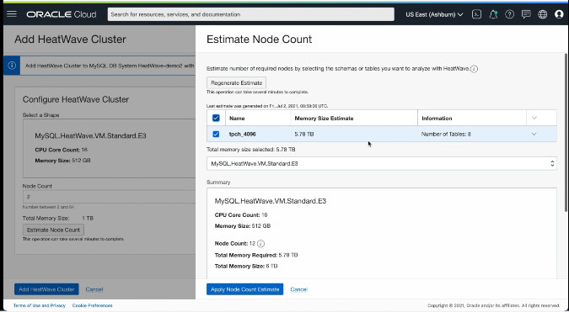Open the US East (Ashburn) region menu
569x312 pixels.
(434, 14)
